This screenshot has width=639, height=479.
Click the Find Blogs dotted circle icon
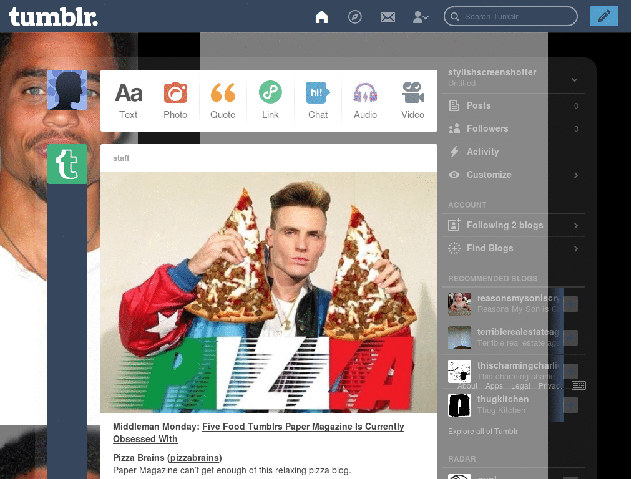(454, 248)
